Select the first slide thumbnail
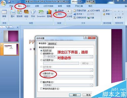Image resolution: width=127 pixels, height=98 pixels. [x=11, y=36]
